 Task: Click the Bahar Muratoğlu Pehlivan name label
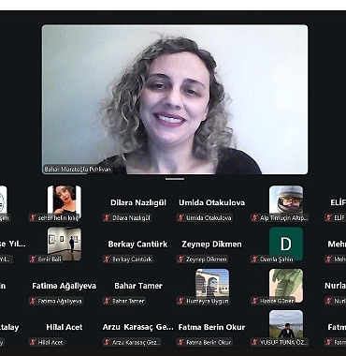point(78,170)
